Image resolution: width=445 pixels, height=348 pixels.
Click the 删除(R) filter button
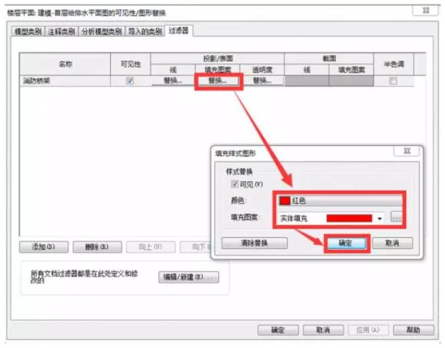coord(97,246)
